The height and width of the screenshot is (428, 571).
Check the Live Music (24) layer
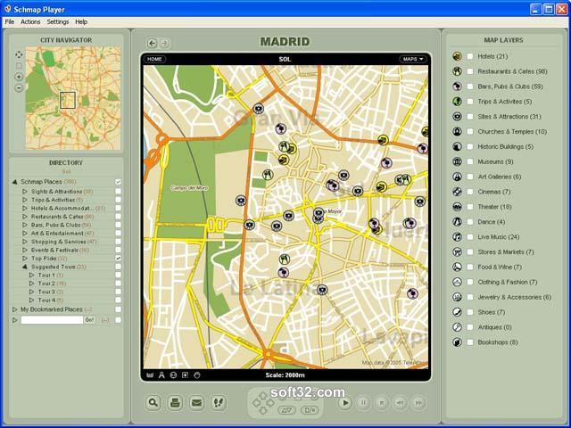(470, 236)
